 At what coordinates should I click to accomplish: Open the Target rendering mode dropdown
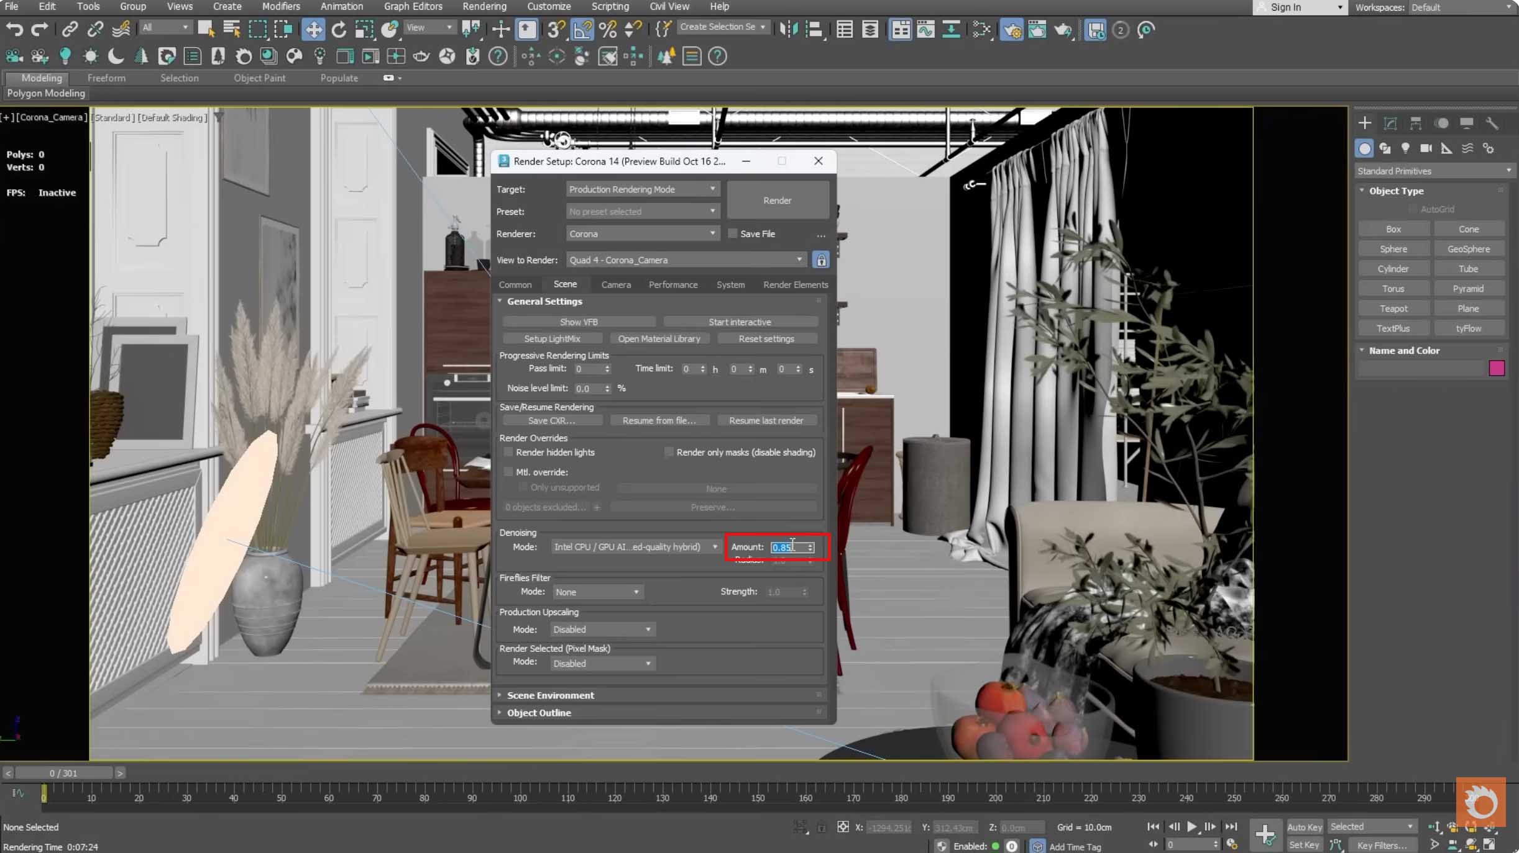643,189
